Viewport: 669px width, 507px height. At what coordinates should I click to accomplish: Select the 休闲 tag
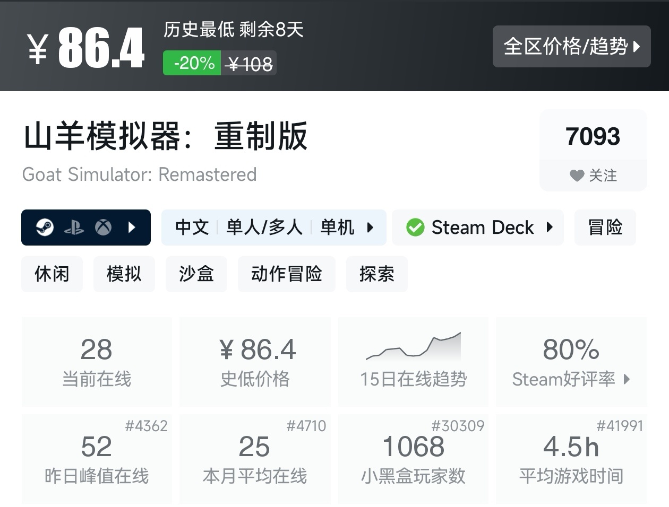52,274
